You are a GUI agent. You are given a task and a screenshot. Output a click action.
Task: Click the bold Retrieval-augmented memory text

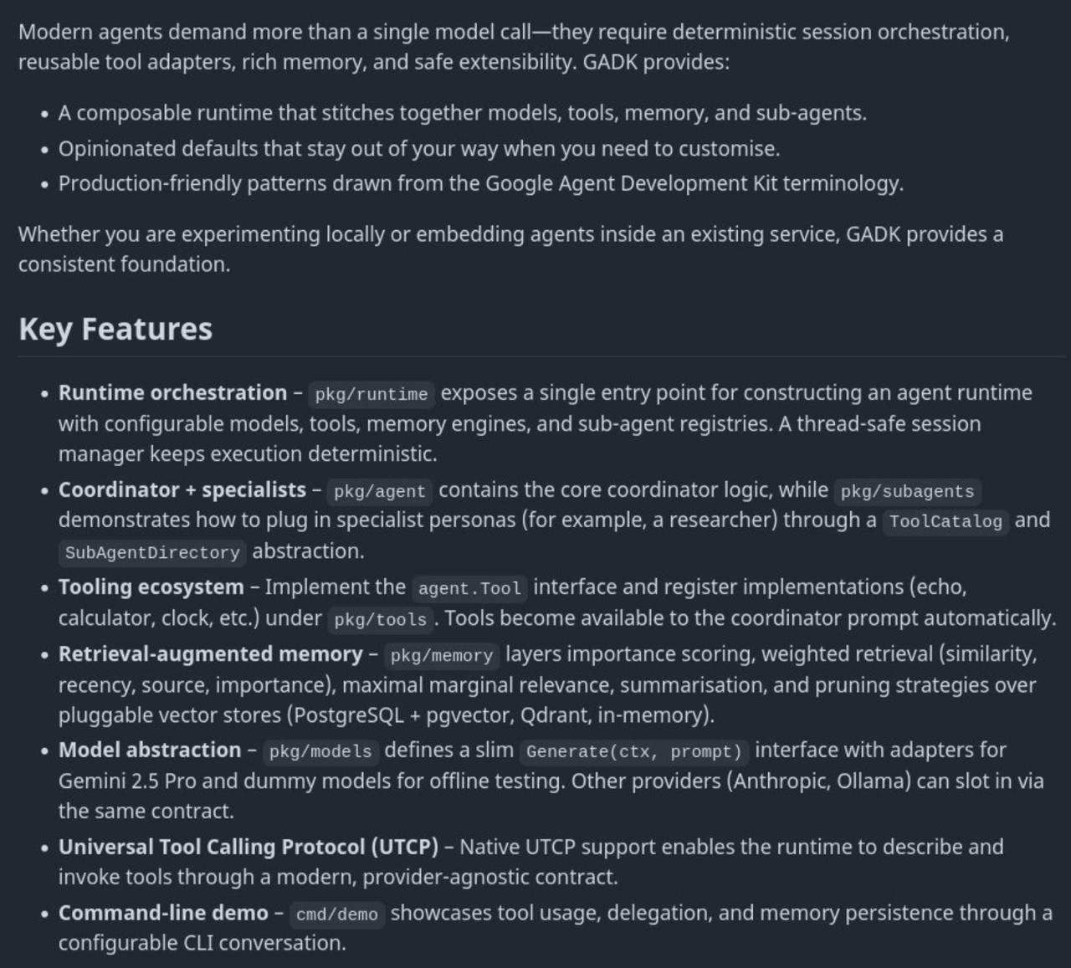pos(210,653)
